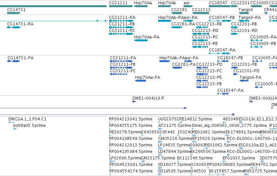Open EST EP15626.3prime
The width and height of the screenshot is (277, 176).
pos(194,142)
